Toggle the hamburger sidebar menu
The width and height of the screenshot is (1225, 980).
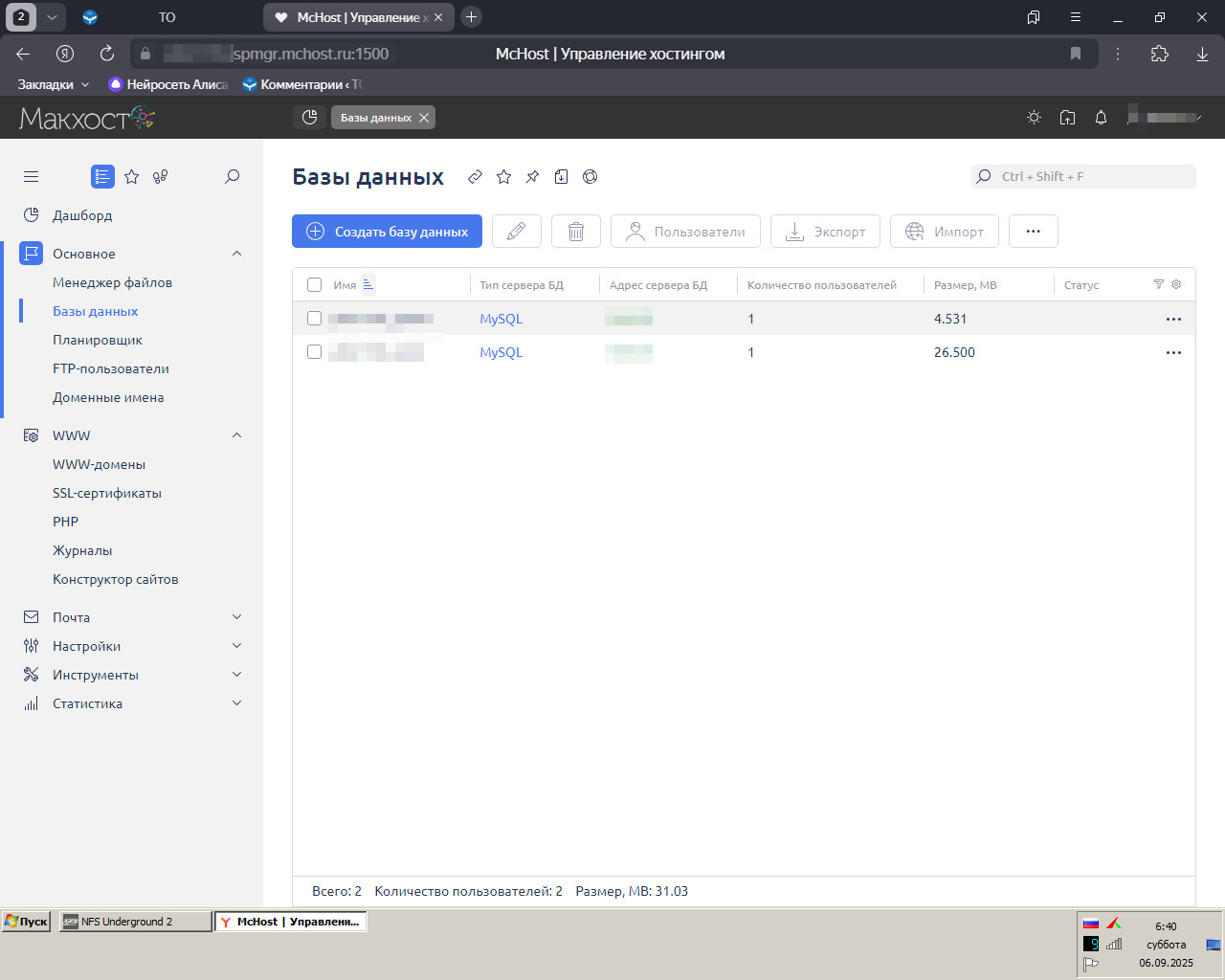point(31,176)
